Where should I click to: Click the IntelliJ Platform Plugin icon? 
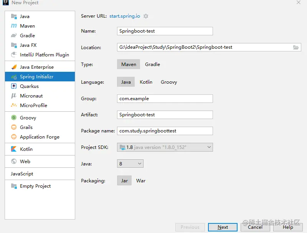click(14, 55)
